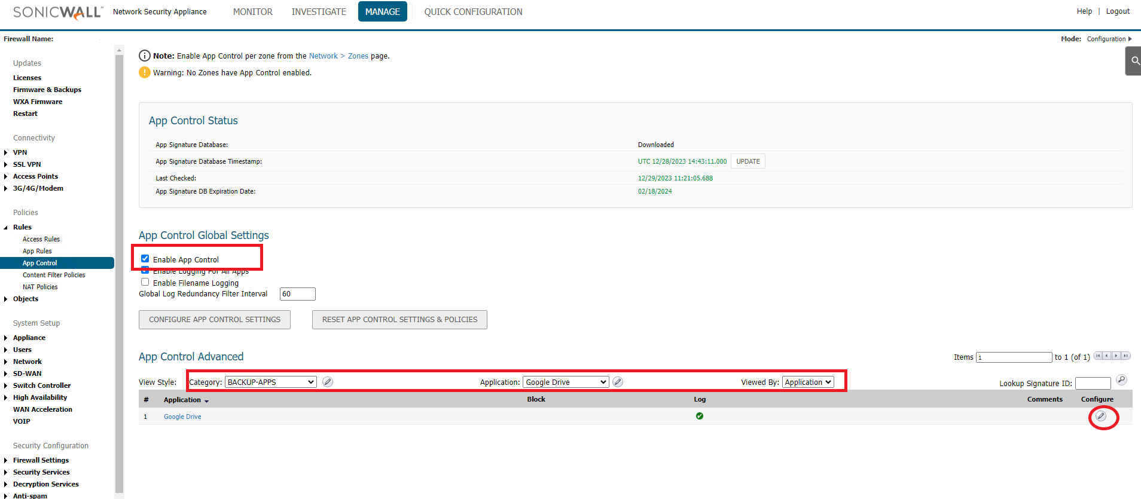Click the edit icon beside Application dropdown
The image size is (1141, 499).
[618, 382]
